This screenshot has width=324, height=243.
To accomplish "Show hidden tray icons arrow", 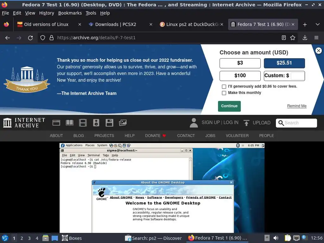I will 267,238.
